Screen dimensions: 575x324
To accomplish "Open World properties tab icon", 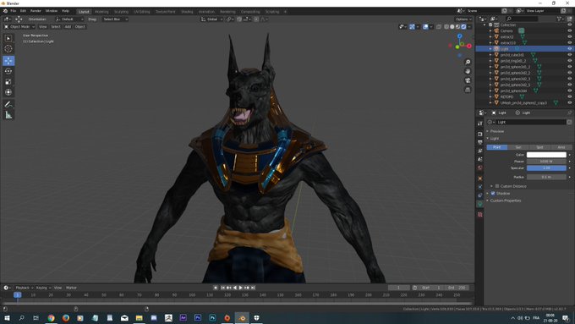I will (x=480, y=167).
